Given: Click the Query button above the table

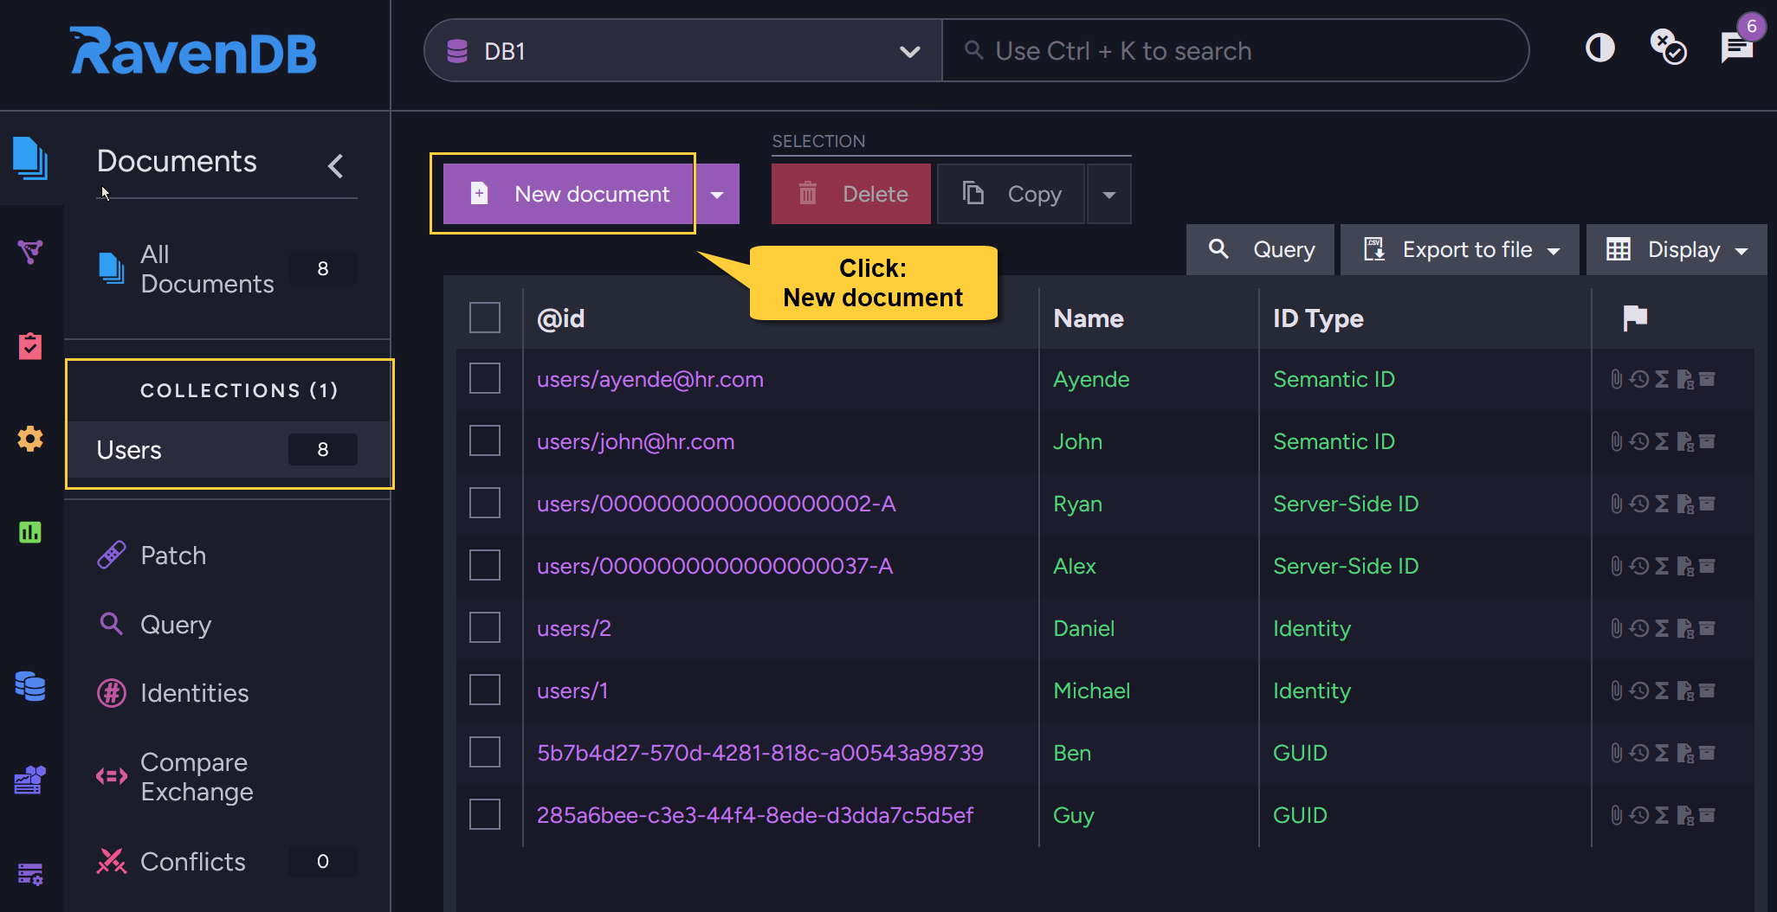Looking at the screenshot, I should pos(1260,249).
